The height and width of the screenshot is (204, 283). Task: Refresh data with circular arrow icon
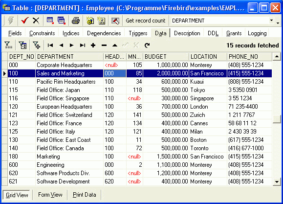pyautogui.click(x=147, y=45)
